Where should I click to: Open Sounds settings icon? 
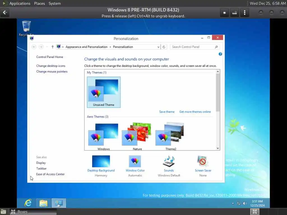pyautogui.click(x=169, y=161)
